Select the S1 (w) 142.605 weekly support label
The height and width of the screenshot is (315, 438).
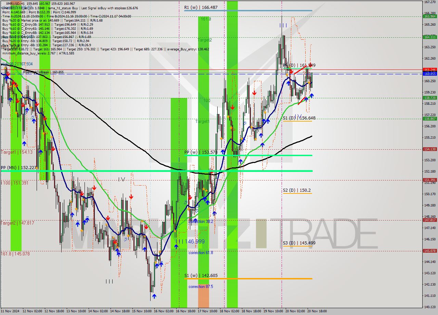tap(201, 275)
